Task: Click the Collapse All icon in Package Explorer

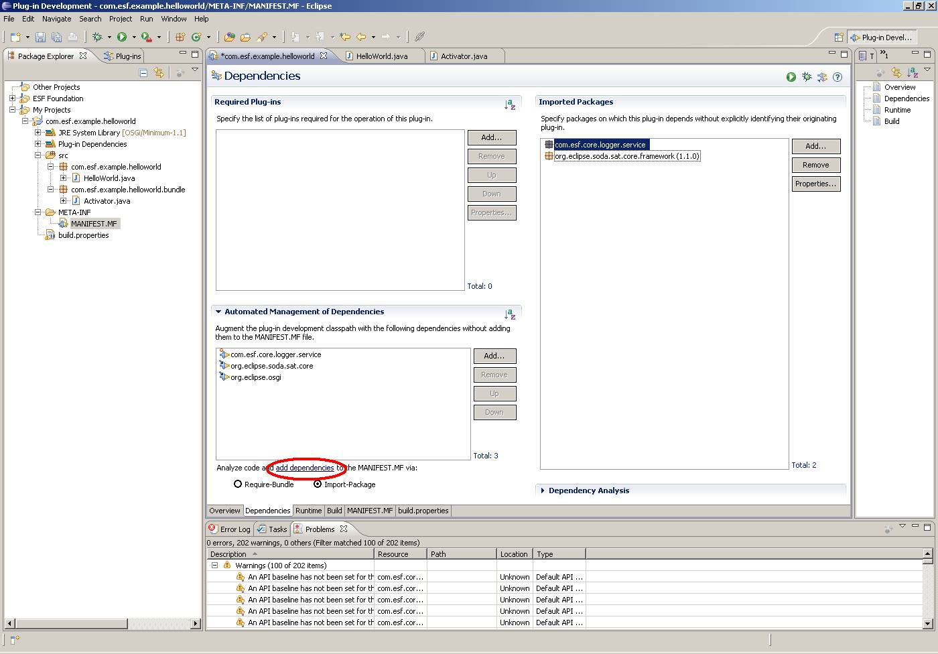Action: (x=143, y=72)
